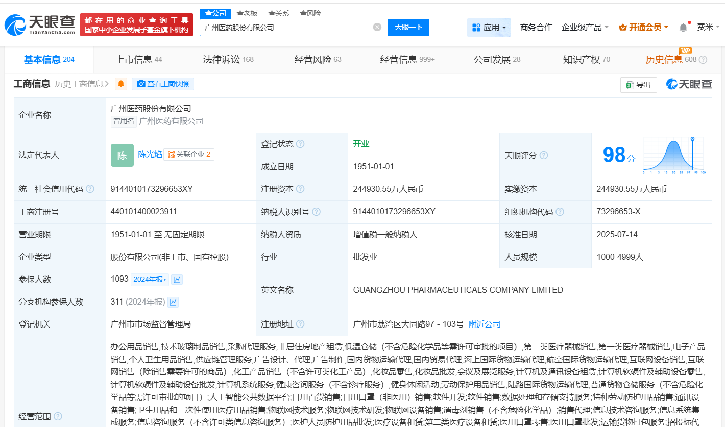This screenshot has width=725, height=427.
Task: Open the 费米 user account menu
Action: tap(708, 28)
